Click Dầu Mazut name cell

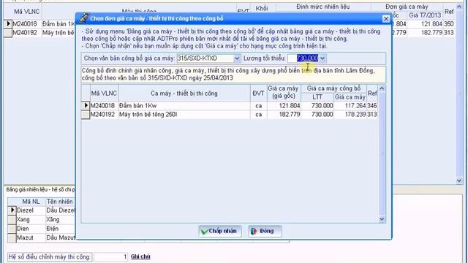pyautogui.click(x=61, y=238)
